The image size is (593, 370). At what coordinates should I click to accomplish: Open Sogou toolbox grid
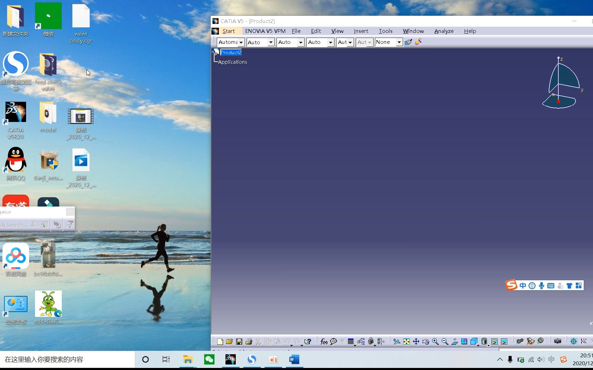(x=579, y=286)
